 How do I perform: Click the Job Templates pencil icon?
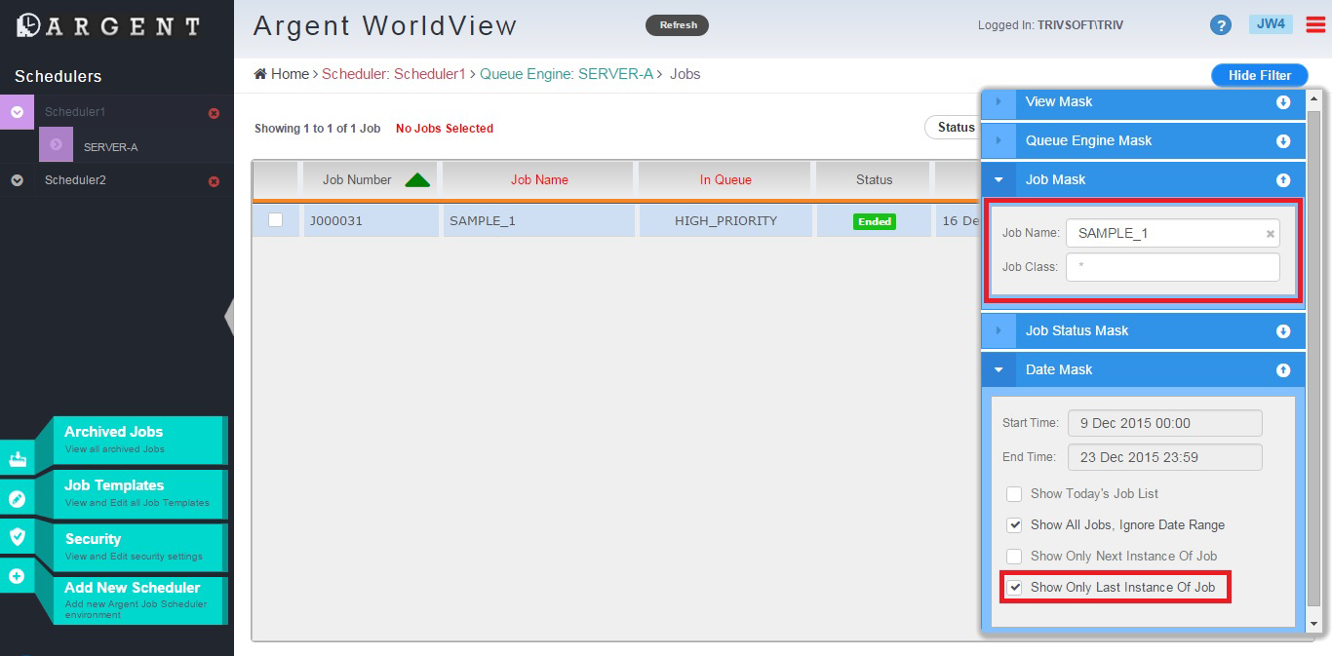pyautogui.click(x=17, y=499)
